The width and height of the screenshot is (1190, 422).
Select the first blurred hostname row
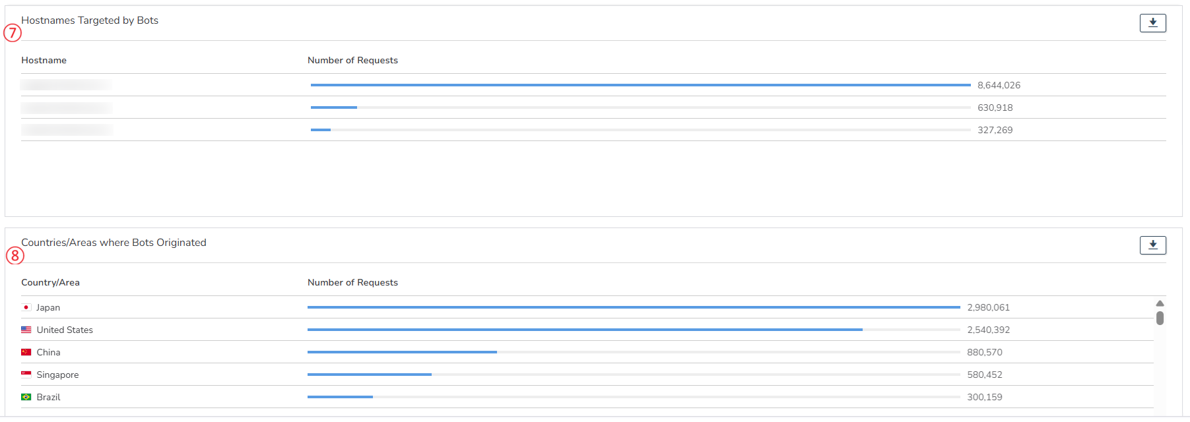[66, 85]
